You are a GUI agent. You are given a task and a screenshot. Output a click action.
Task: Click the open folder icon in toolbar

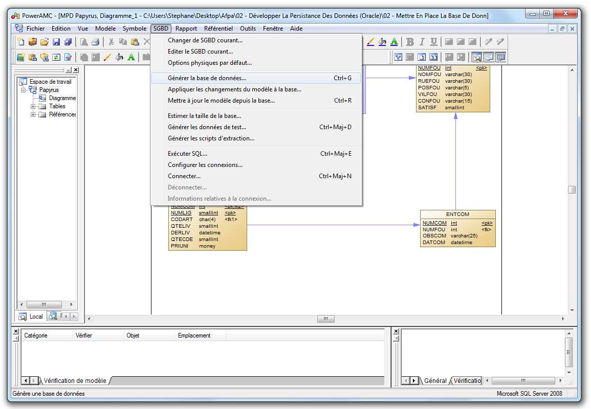(45, 42)
